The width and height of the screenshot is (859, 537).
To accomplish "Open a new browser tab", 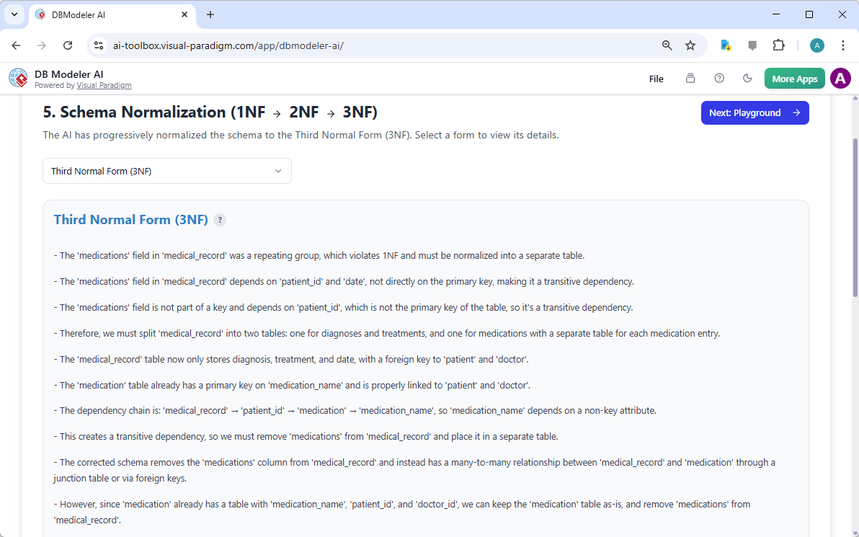I will [x=210, y=14].
